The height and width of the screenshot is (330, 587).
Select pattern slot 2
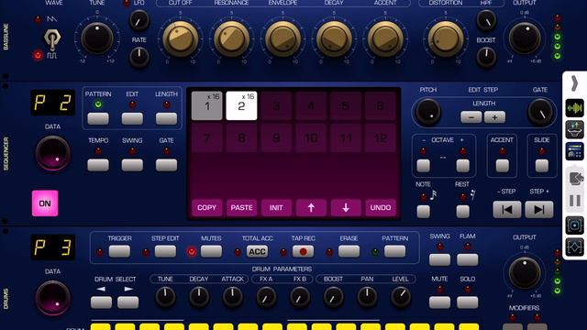(241, 106)
